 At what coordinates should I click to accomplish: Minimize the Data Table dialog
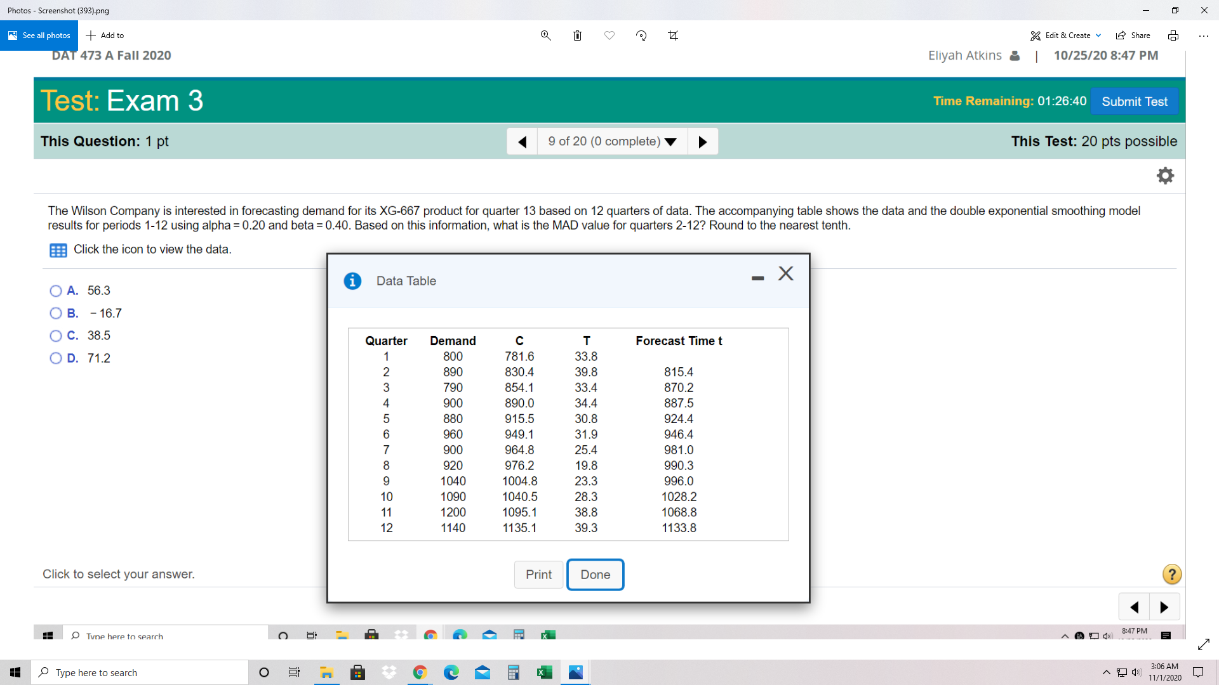pos(757,278)
